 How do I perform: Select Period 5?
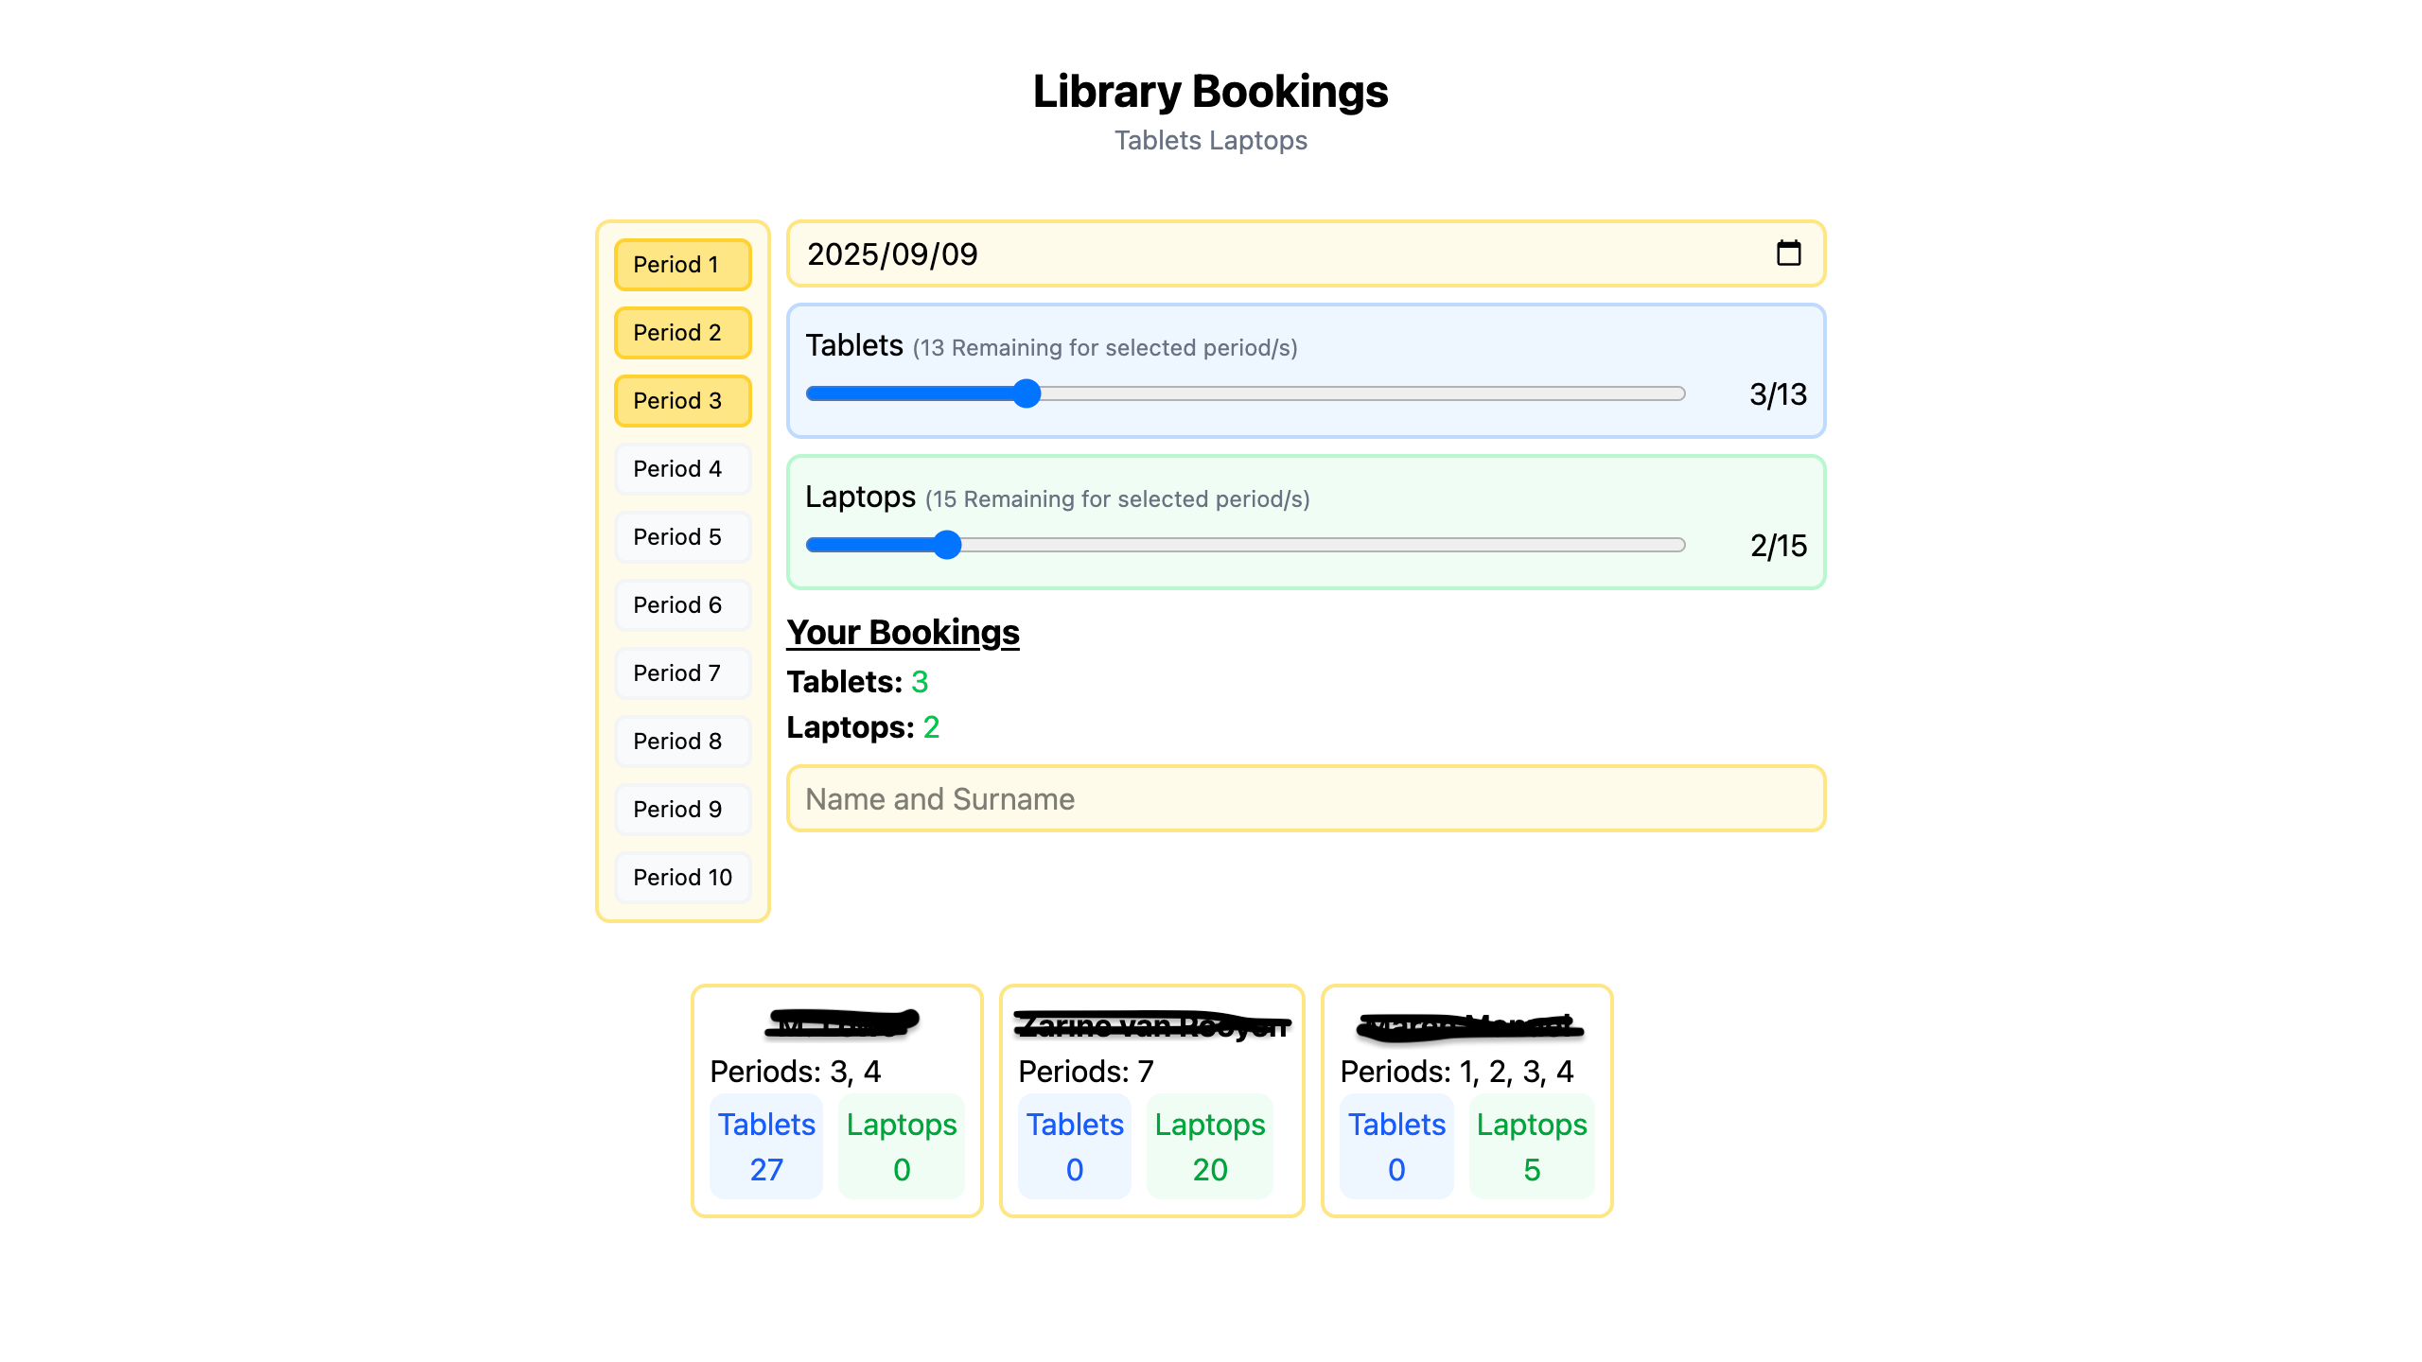(682, 536)
